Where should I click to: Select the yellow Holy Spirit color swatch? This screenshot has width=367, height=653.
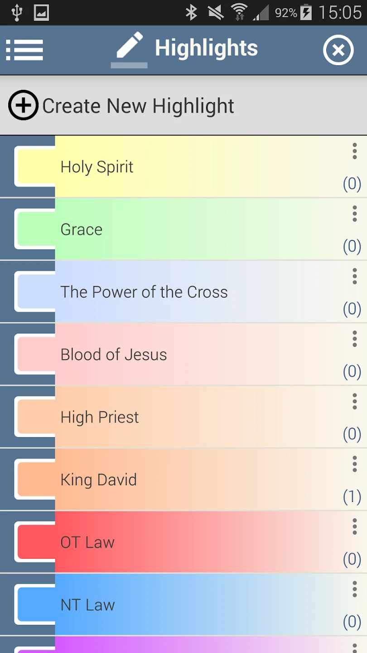click(35, 166)
